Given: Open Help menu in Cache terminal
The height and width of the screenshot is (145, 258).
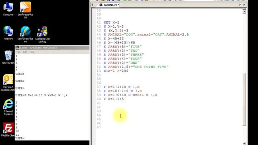Looking at the screenshot, I should (32, 52).
